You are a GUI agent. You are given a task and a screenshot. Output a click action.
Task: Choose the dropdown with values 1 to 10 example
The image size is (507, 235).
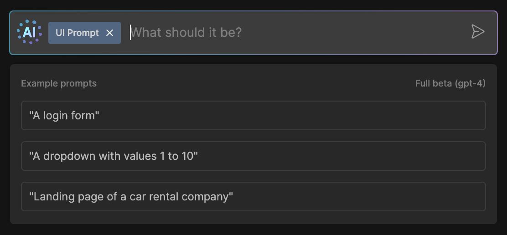point(253,156)
